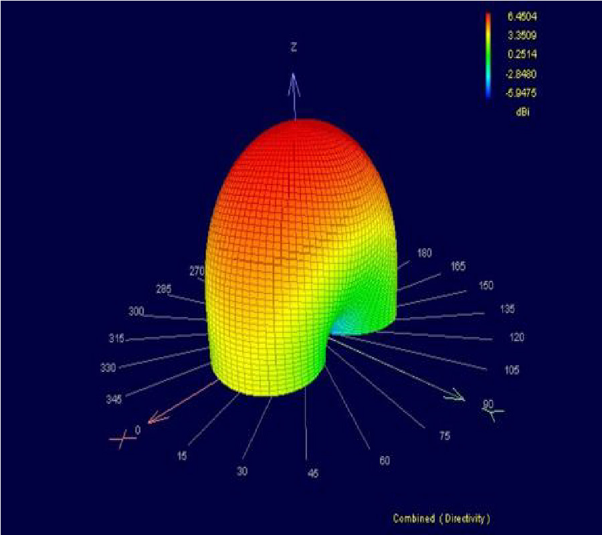Click the 345 degree angle label
Viewport: 602px width, 535px height.
[113, 400]
